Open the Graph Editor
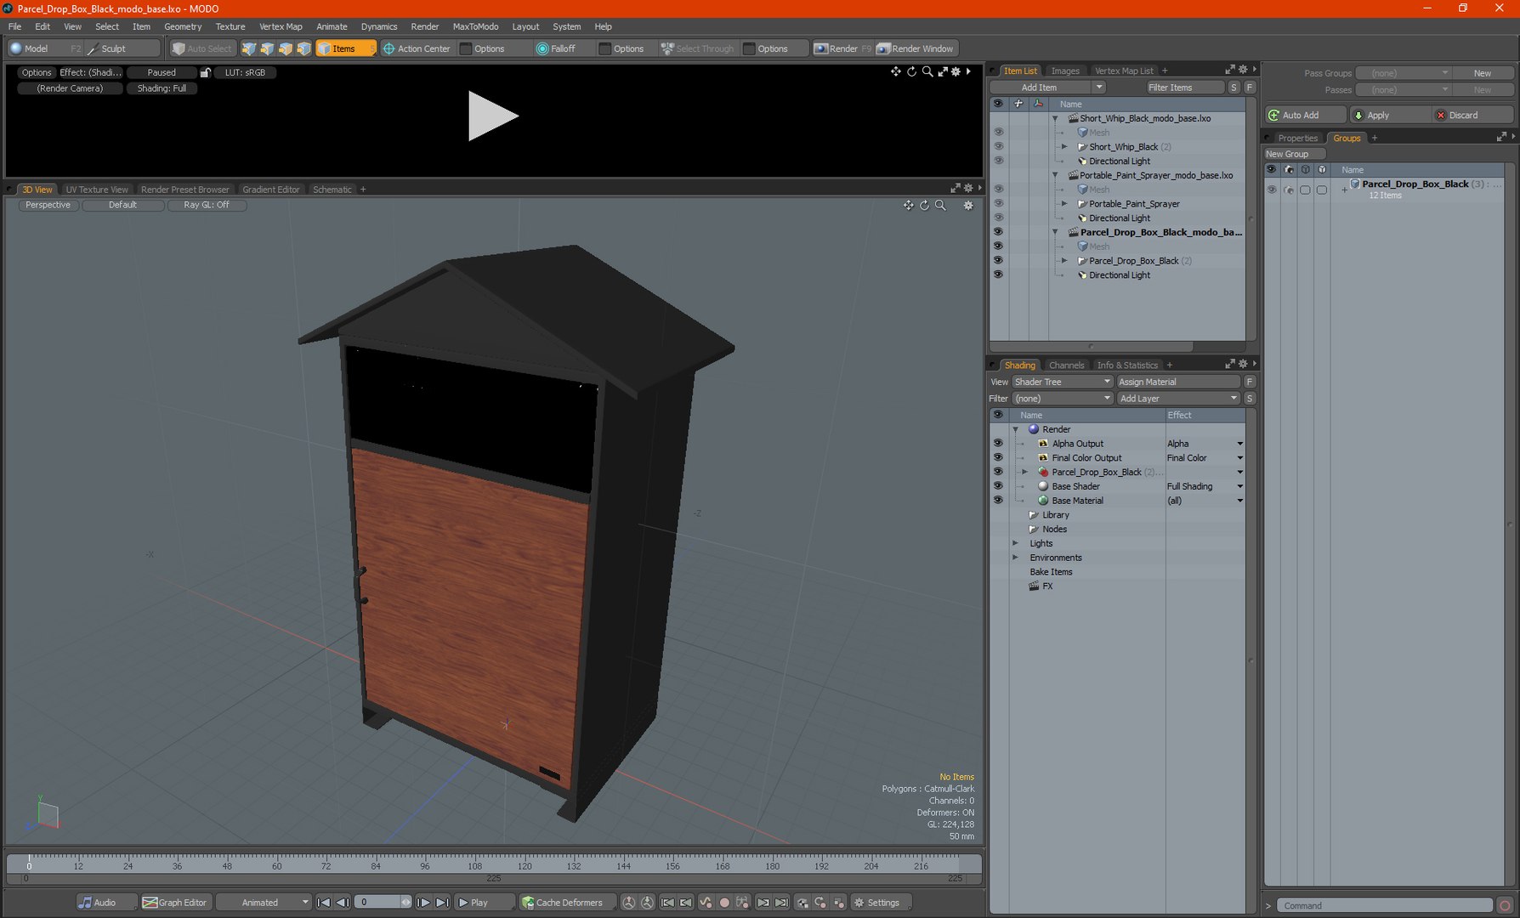1520x918 pixels. pyautogui.click(x=174, y=902)
